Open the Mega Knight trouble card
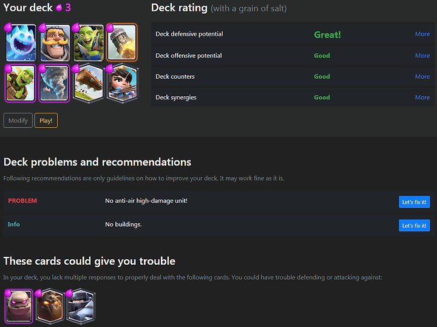The width and height of the screenshot is (437, 327). [x=81, y=306]
